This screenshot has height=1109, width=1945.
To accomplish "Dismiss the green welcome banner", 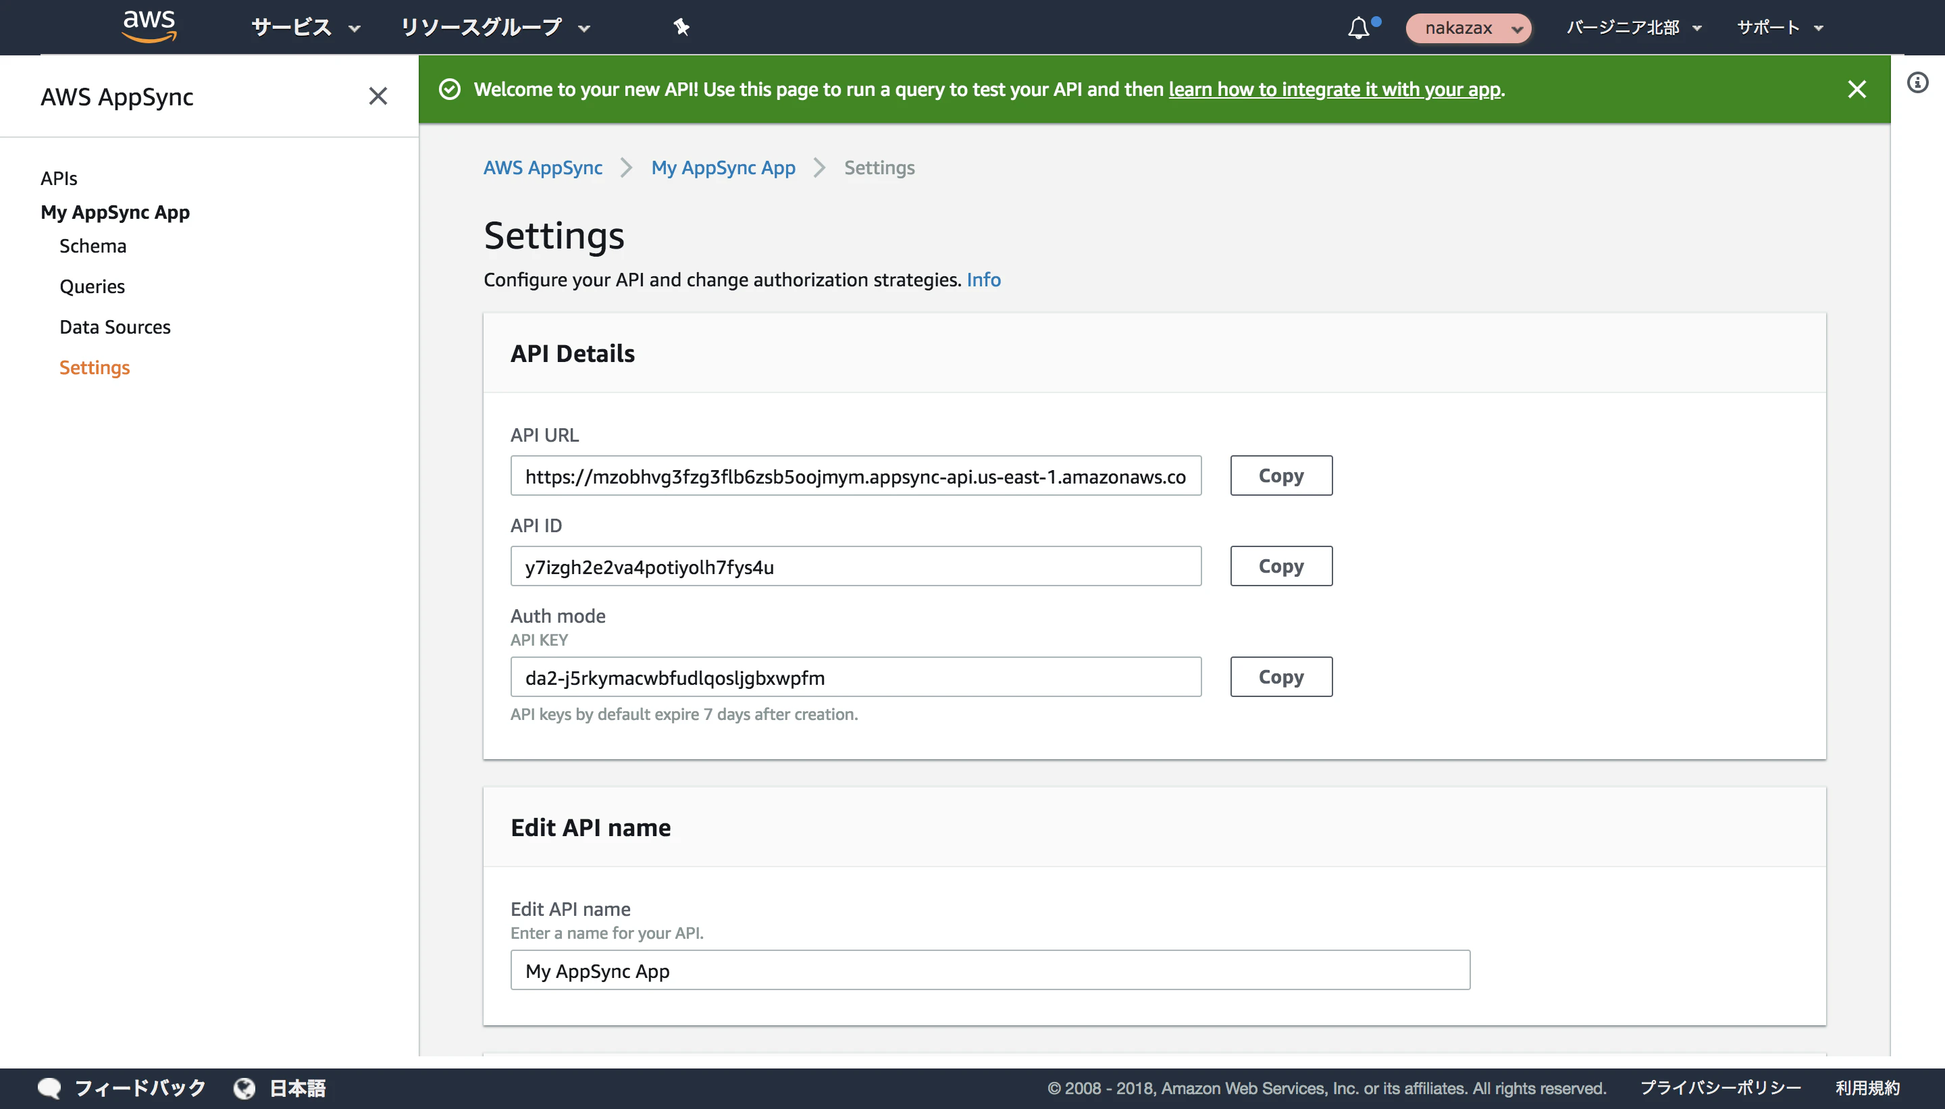I will point(1857,89).
